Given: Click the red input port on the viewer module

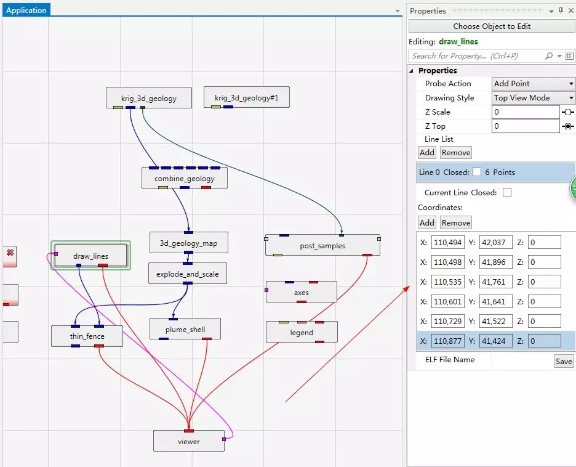Looking at the screenshot, I should coord(189,431).
